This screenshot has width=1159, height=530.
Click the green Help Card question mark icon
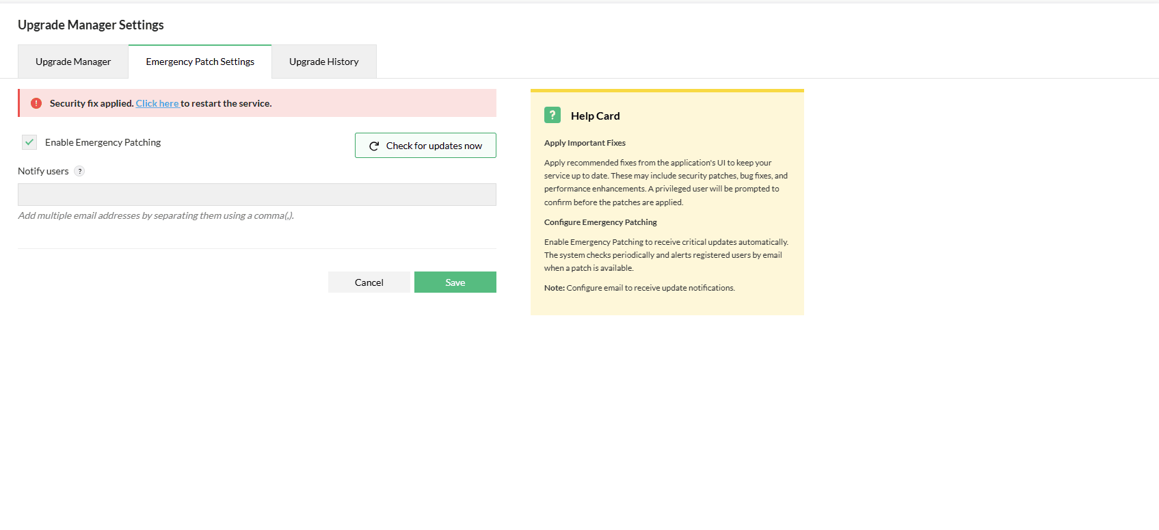[x=552, y=115]
